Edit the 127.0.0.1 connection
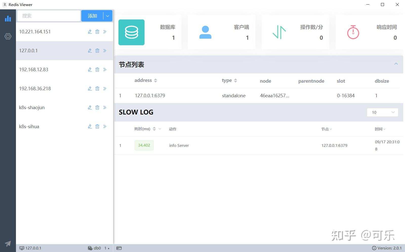 90,51
